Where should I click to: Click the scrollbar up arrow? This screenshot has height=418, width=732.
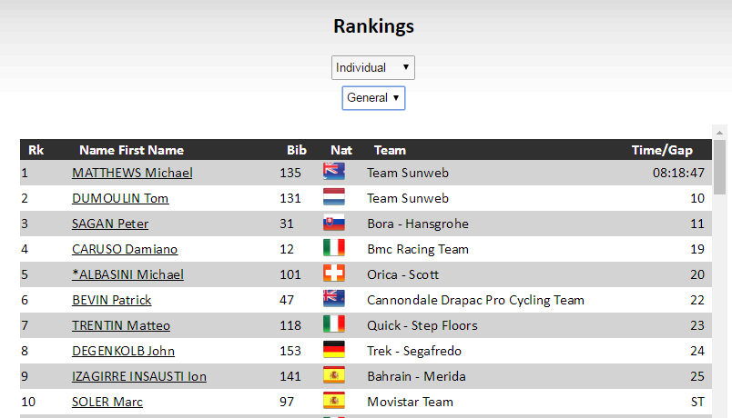[719, 132]
